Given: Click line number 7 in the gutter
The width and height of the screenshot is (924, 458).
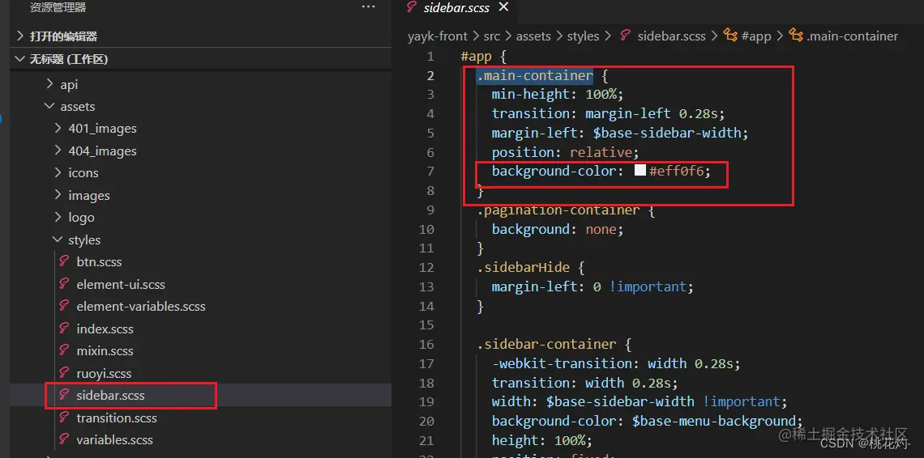Looking at the screenshot, I should [430, 171].
